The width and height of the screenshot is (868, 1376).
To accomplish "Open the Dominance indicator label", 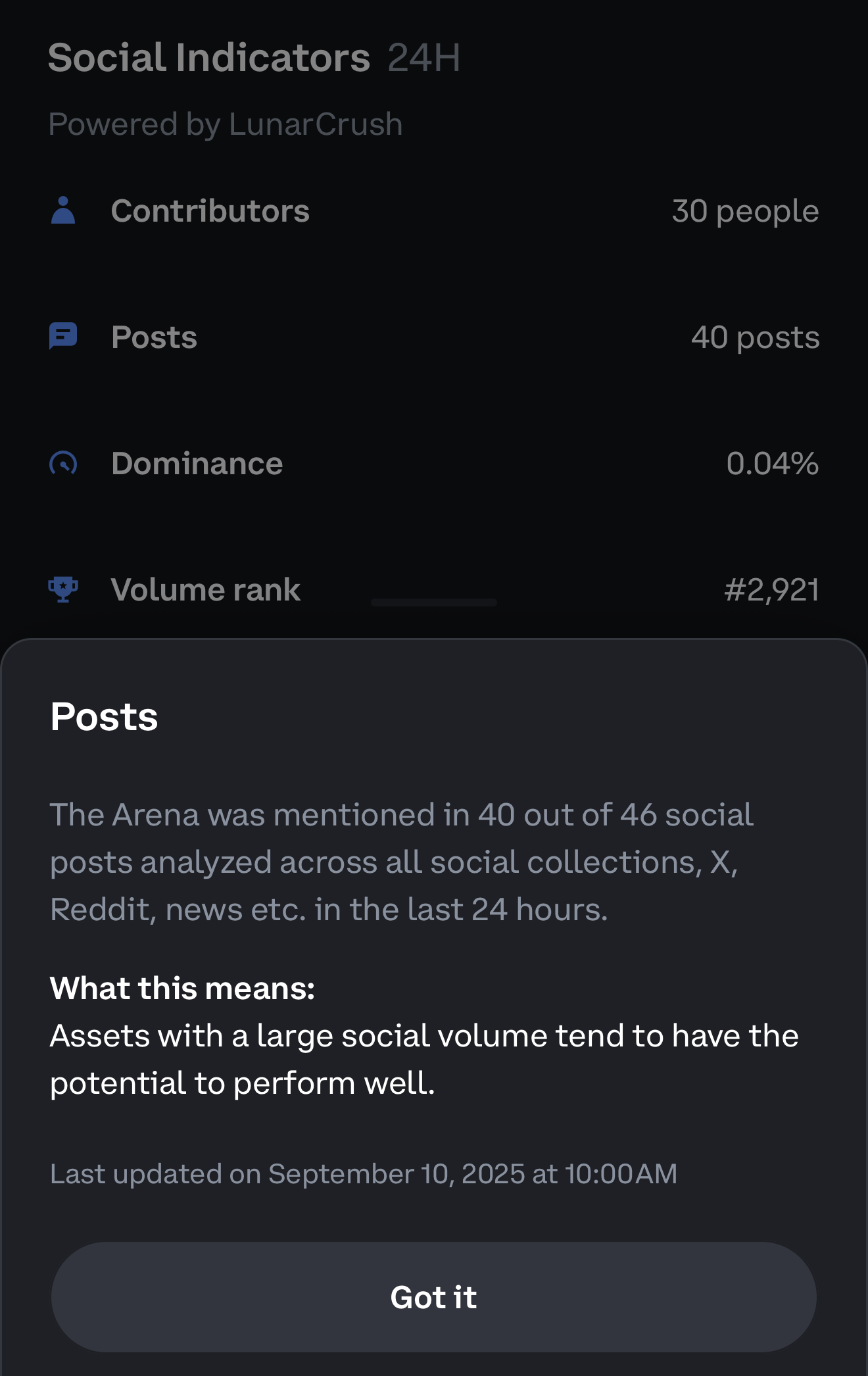I will (197, 464).
